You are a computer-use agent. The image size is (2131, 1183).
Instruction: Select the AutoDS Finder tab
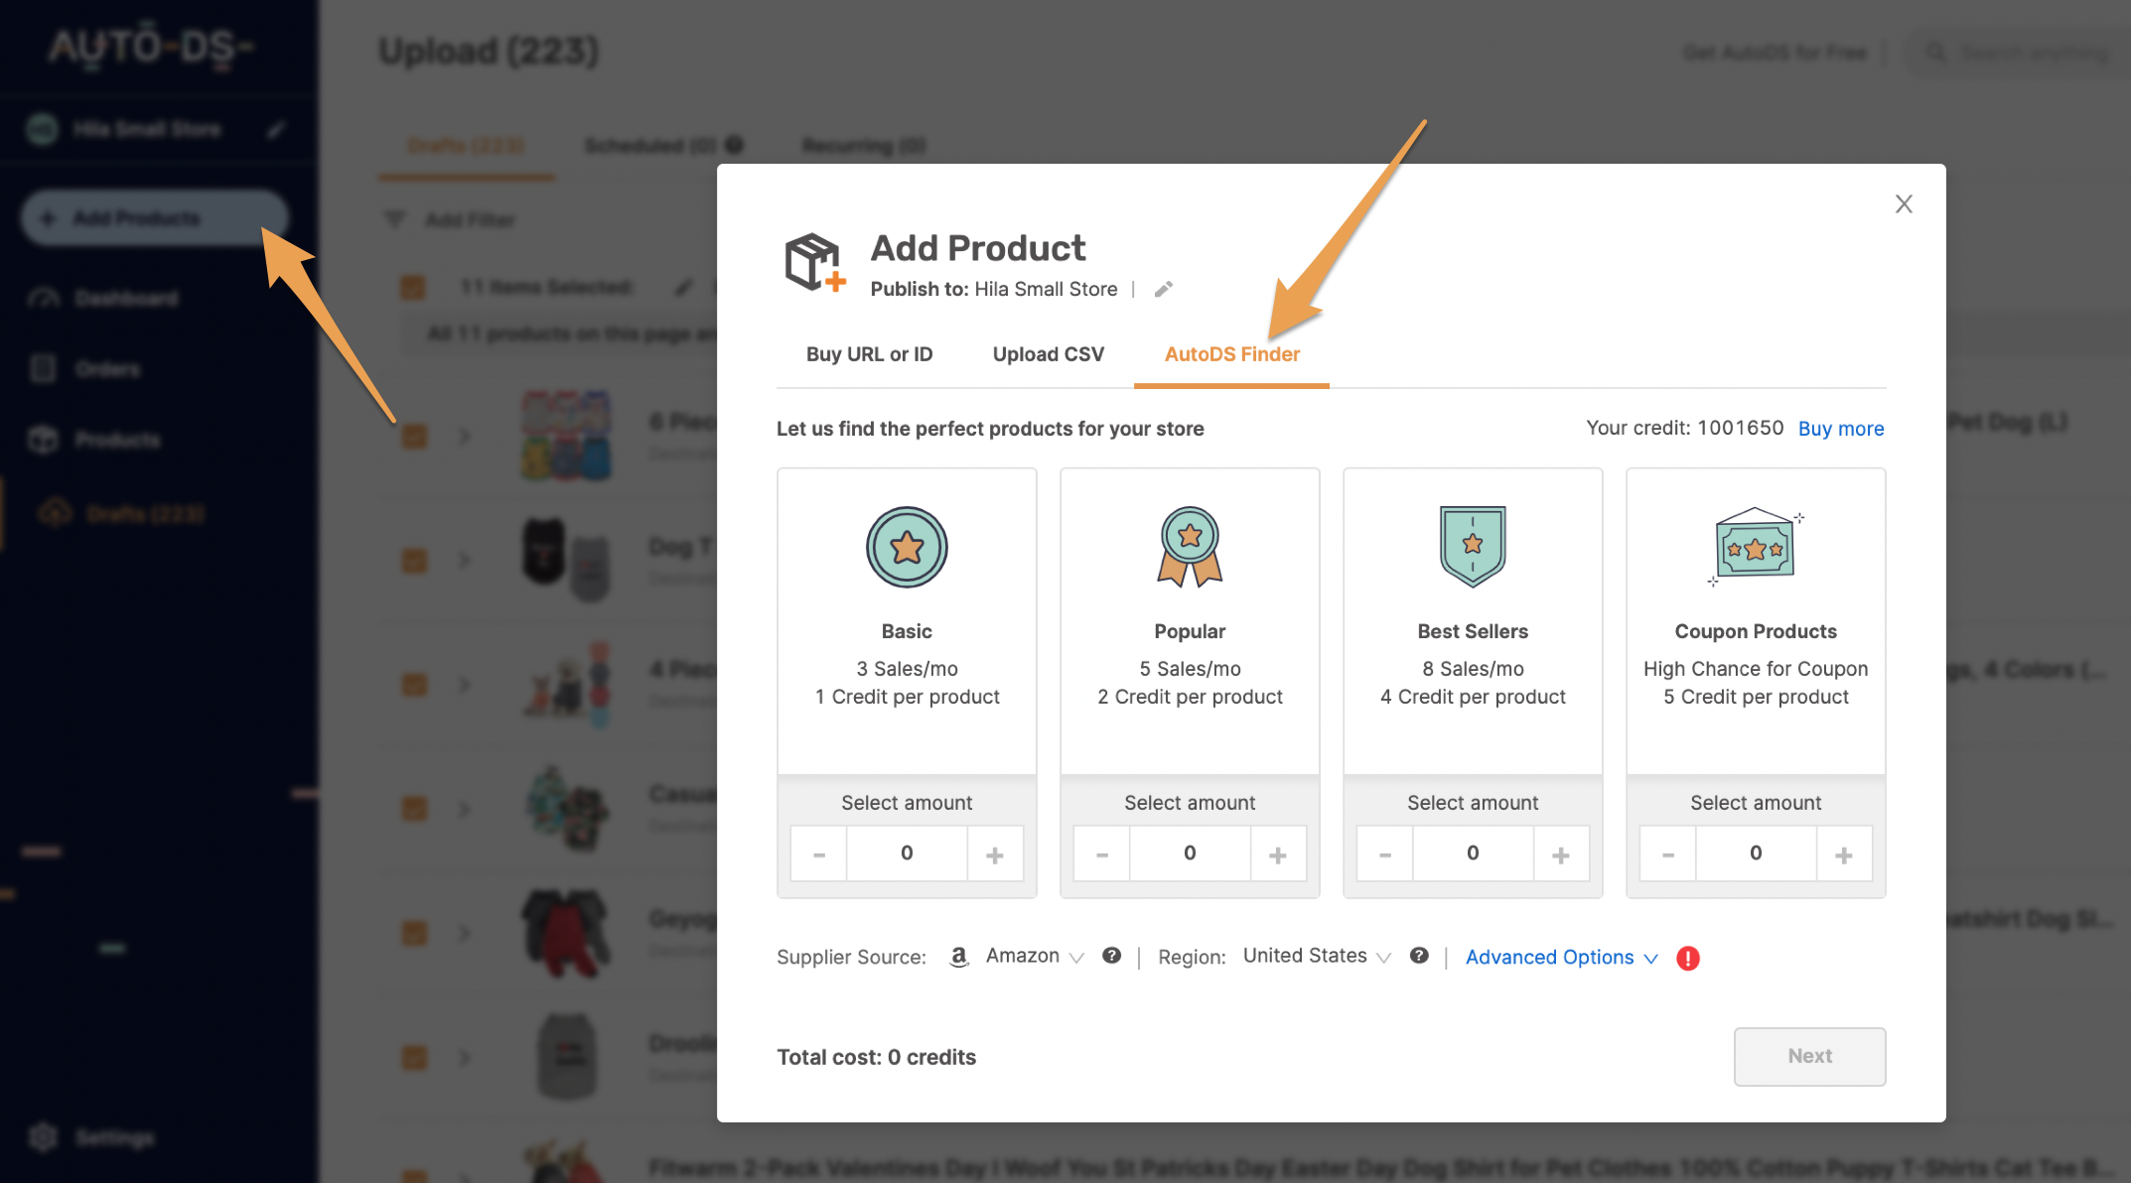(1231, 354)
